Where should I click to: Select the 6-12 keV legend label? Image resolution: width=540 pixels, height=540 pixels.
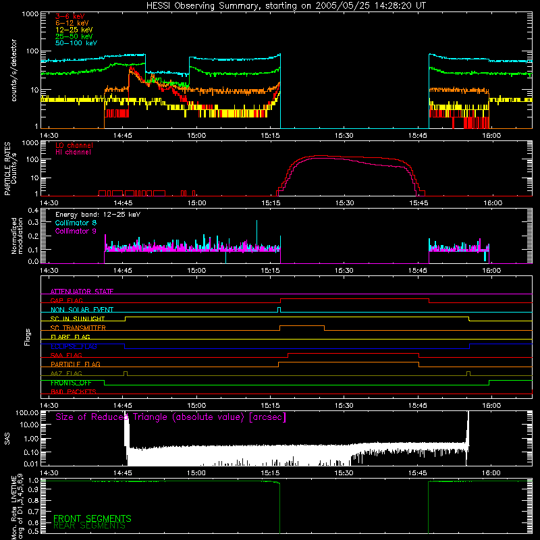tap(72, 23)
